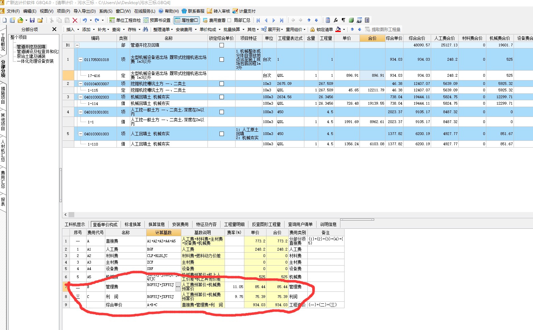The image size is (533, 330).
Task: Jump to first record arrow
Action: tap(258, 20)
